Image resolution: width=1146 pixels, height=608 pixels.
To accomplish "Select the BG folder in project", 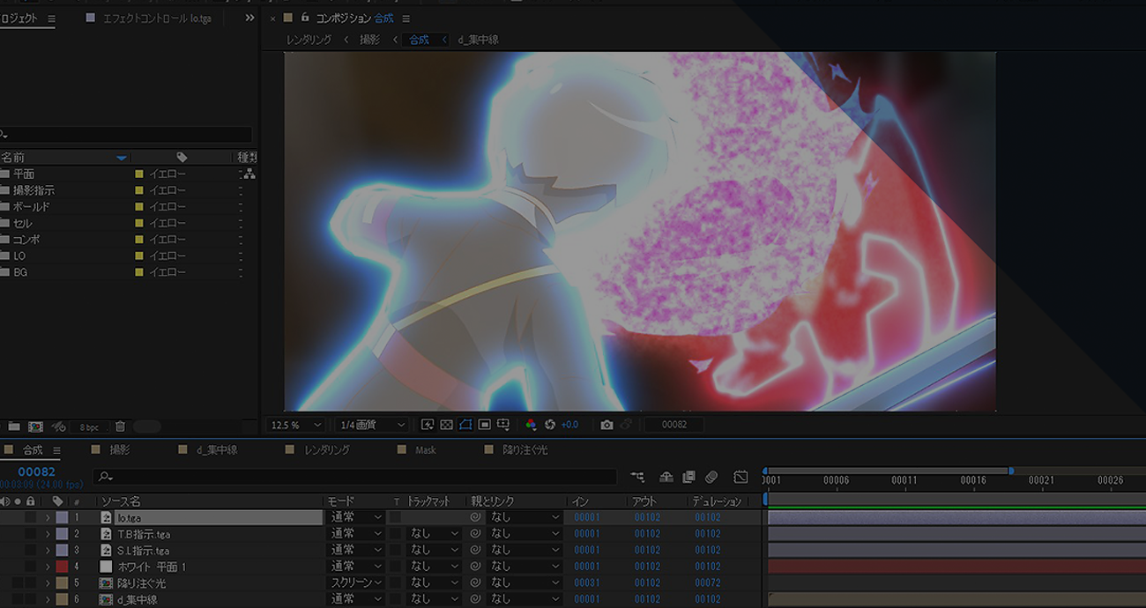I will click(20, 272).
